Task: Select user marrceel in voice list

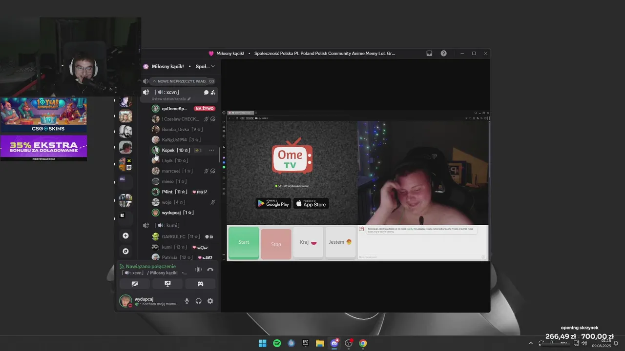Action: point(177,171)
